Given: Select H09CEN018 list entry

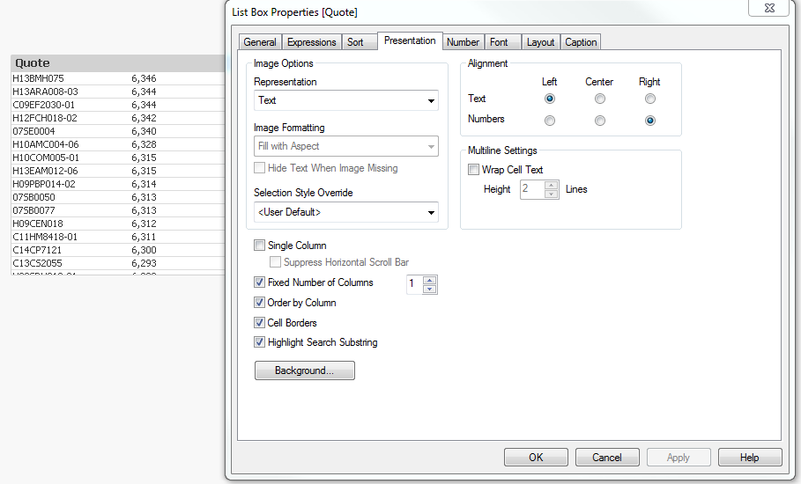Looking at the screenshot, I should (117, 224).
